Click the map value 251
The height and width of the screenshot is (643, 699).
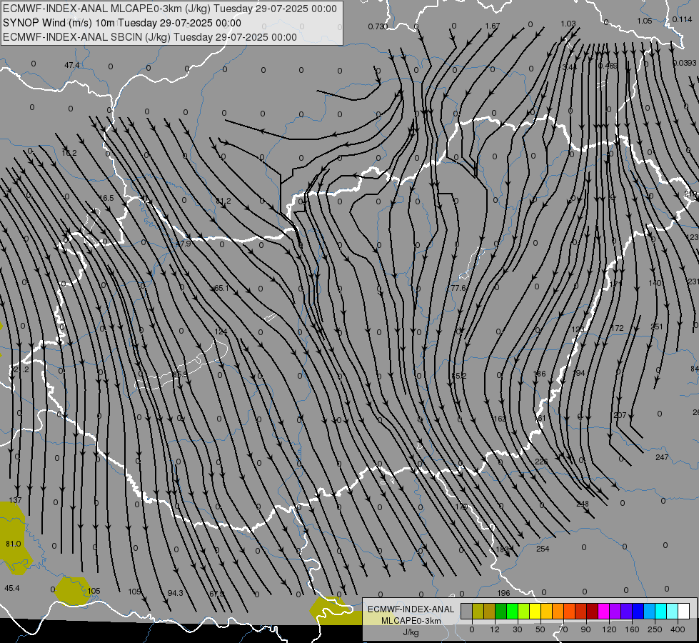click(x=657, y=327)
